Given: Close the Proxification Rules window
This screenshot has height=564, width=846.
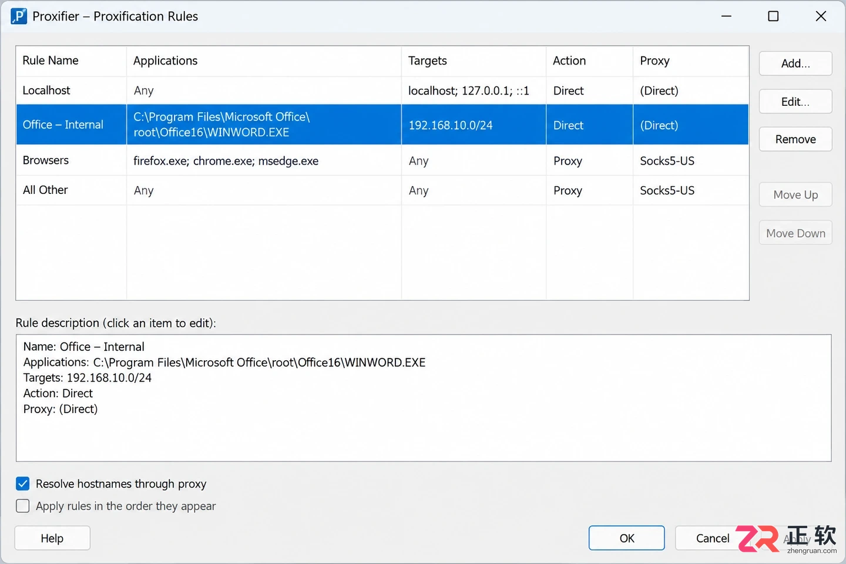Looking at the screenshot, I should (x=821, y=16).
